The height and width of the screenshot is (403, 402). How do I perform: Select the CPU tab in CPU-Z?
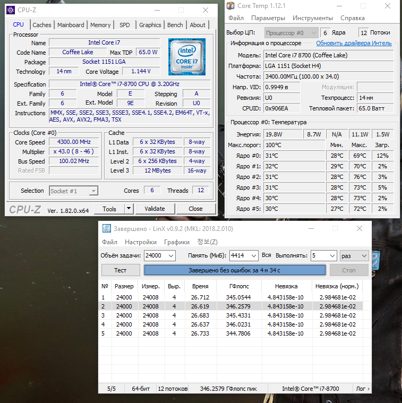18,24
